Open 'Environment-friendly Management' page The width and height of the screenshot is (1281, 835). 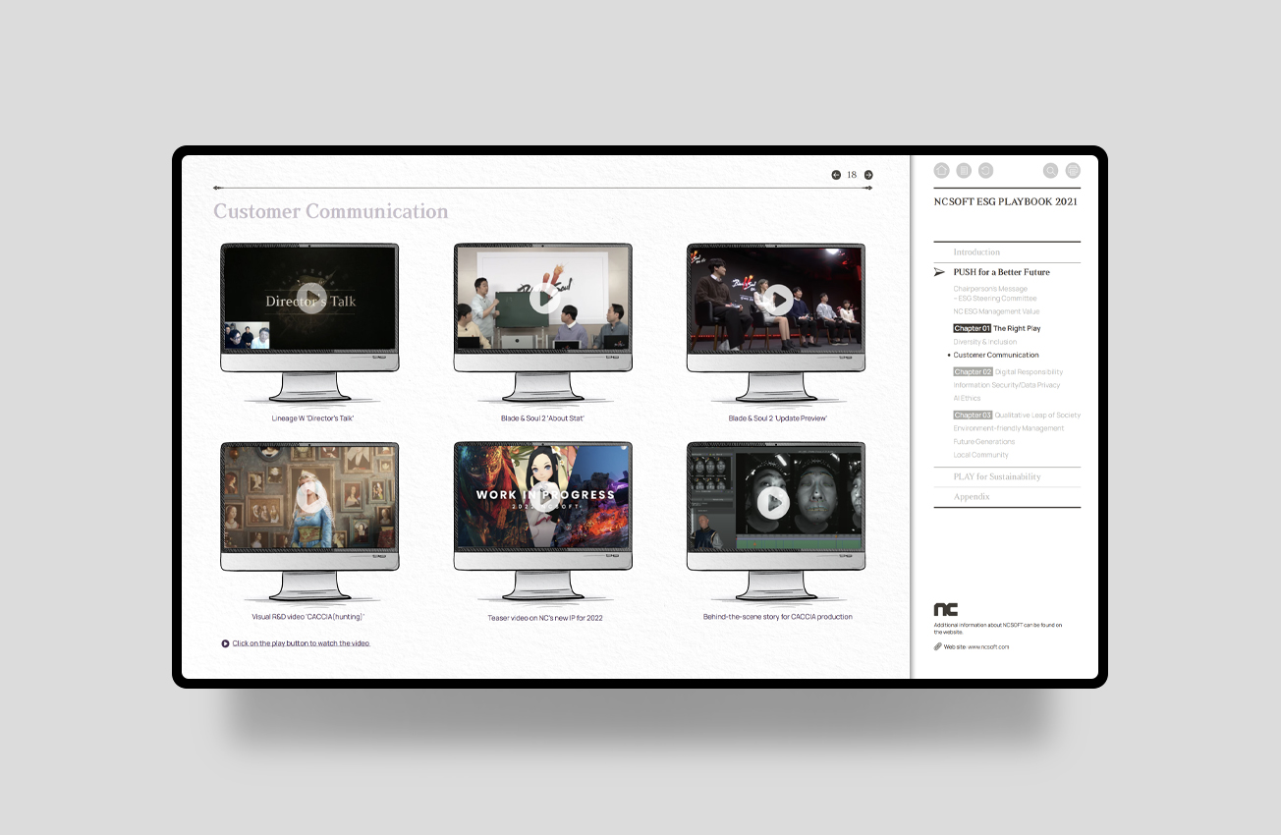click(x=1009, y=428)
